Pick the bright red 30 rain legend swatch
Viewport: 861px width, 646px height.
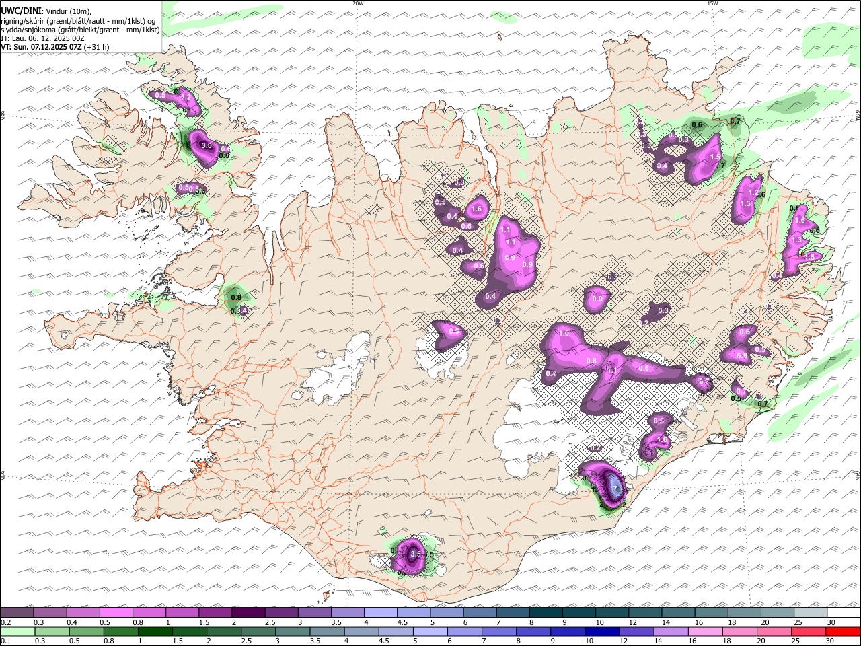click(x=843, y=632)
